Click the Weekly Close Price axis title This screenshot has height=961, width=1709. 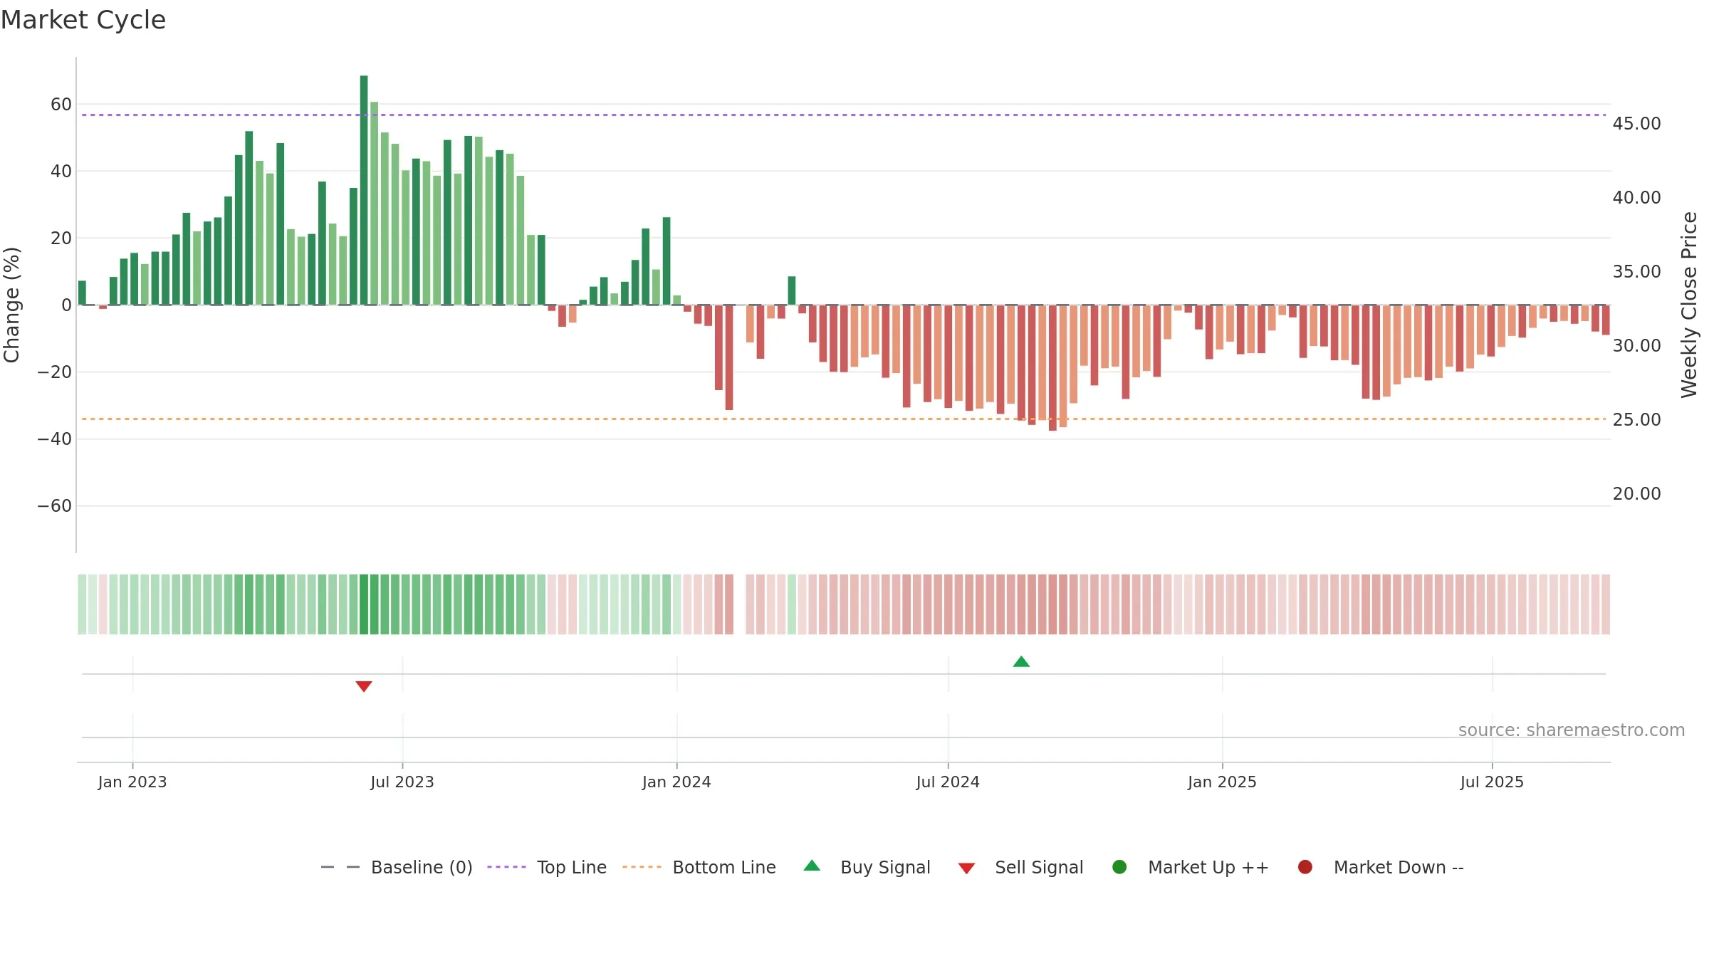(1689, 305)
